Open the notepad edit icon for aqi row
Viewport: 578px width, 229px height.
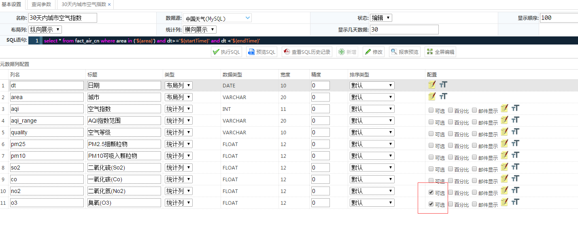504,108
